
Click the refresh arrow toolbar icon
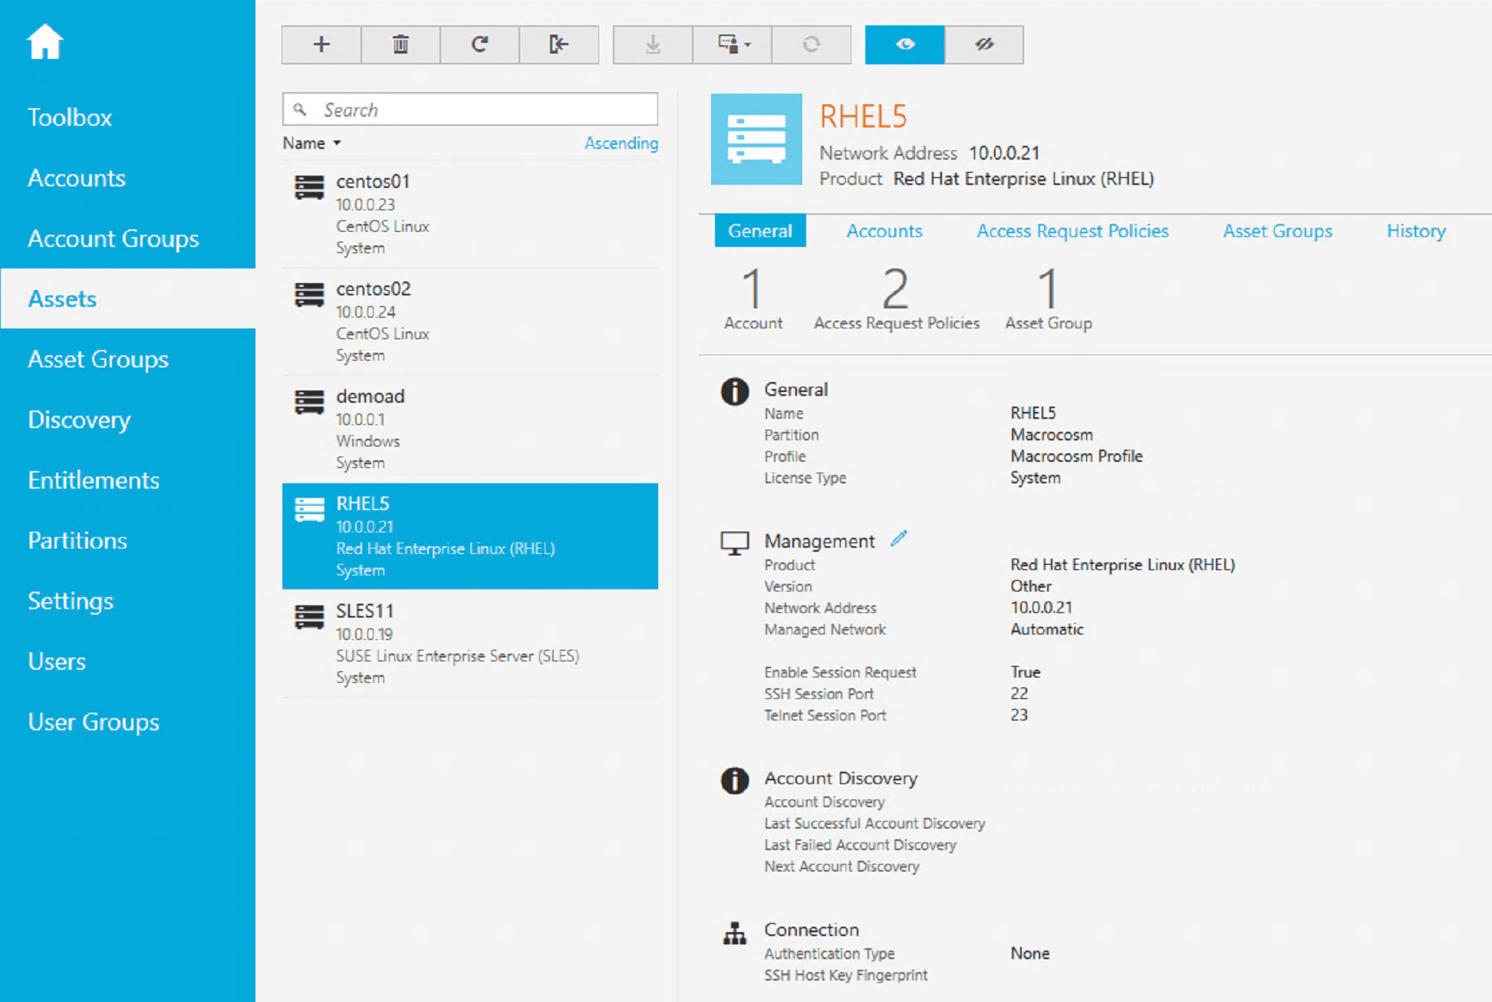click(x=479, y=44)
